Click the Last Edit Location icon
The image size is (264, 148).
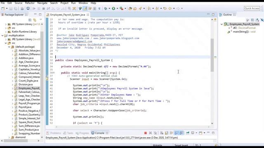click(165, 8)
